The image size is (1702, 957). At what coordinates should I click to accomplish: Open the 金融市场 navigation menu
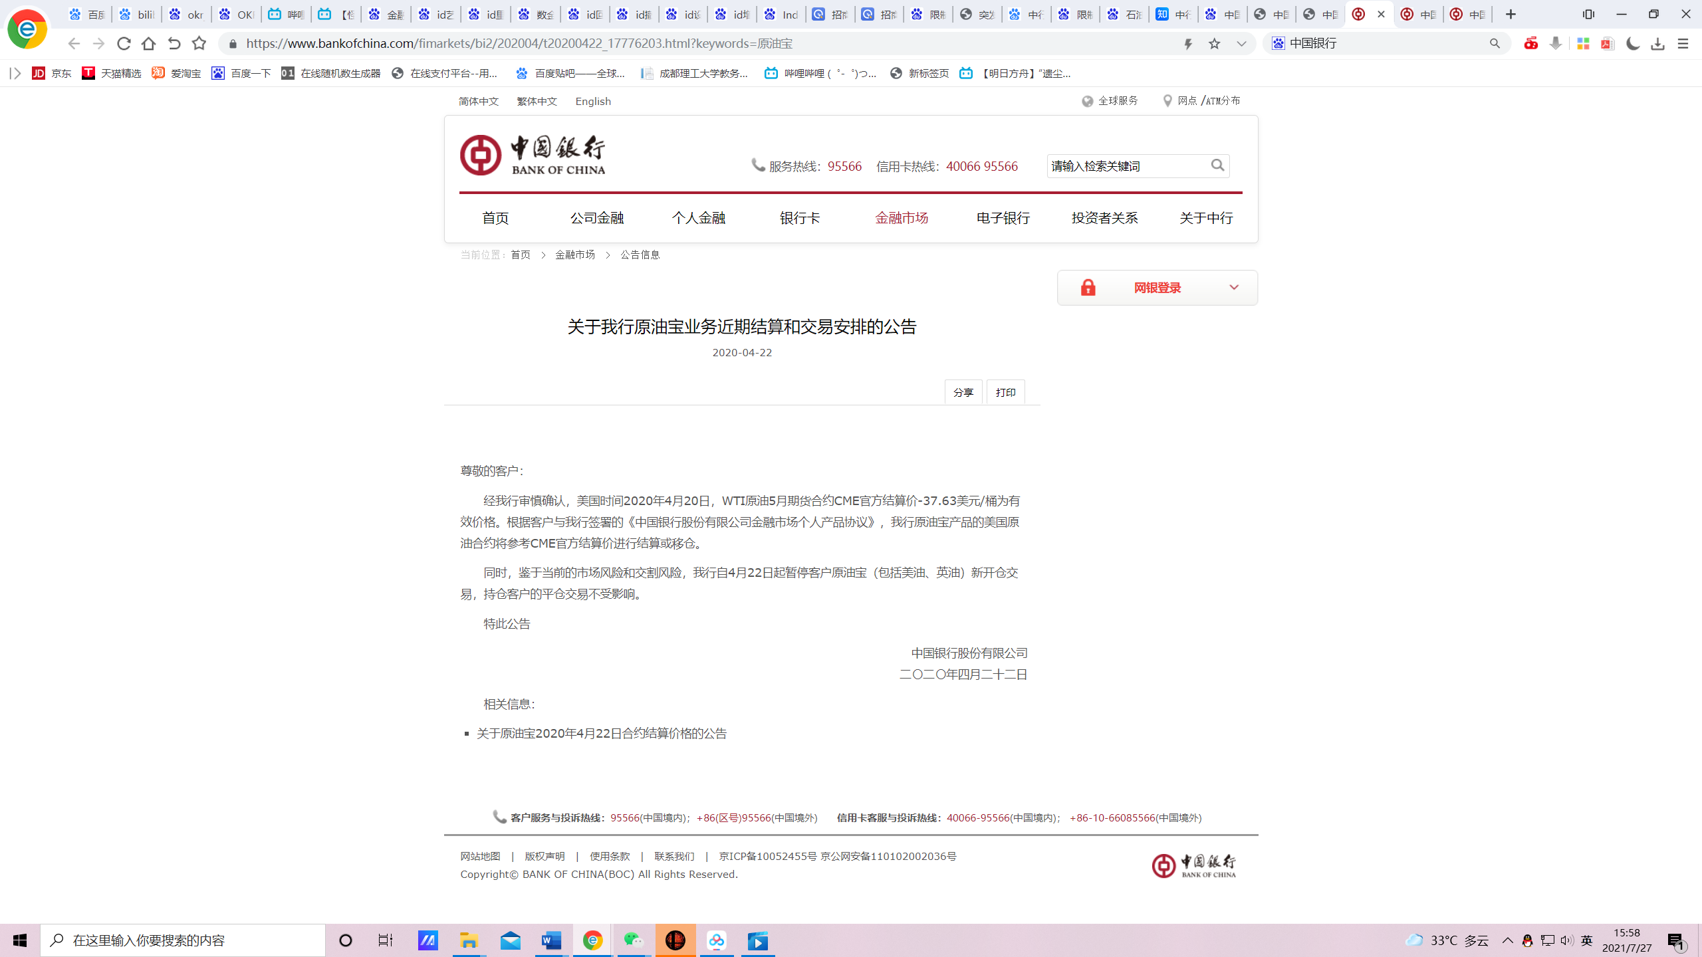pyautogui.click(x=902, y=218)
